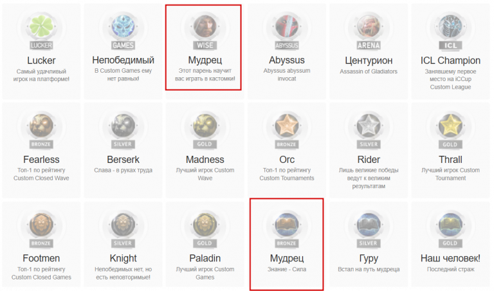Select the gold star Thrall badge icon
This screenshot has width=494, height=291.
click(x=450, y=126)
